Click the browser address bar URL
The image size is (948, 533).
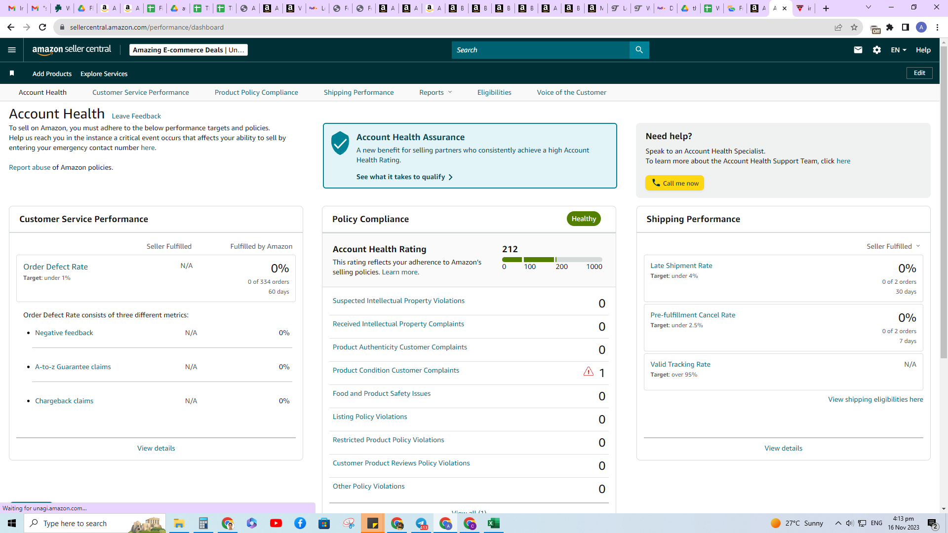147,27
